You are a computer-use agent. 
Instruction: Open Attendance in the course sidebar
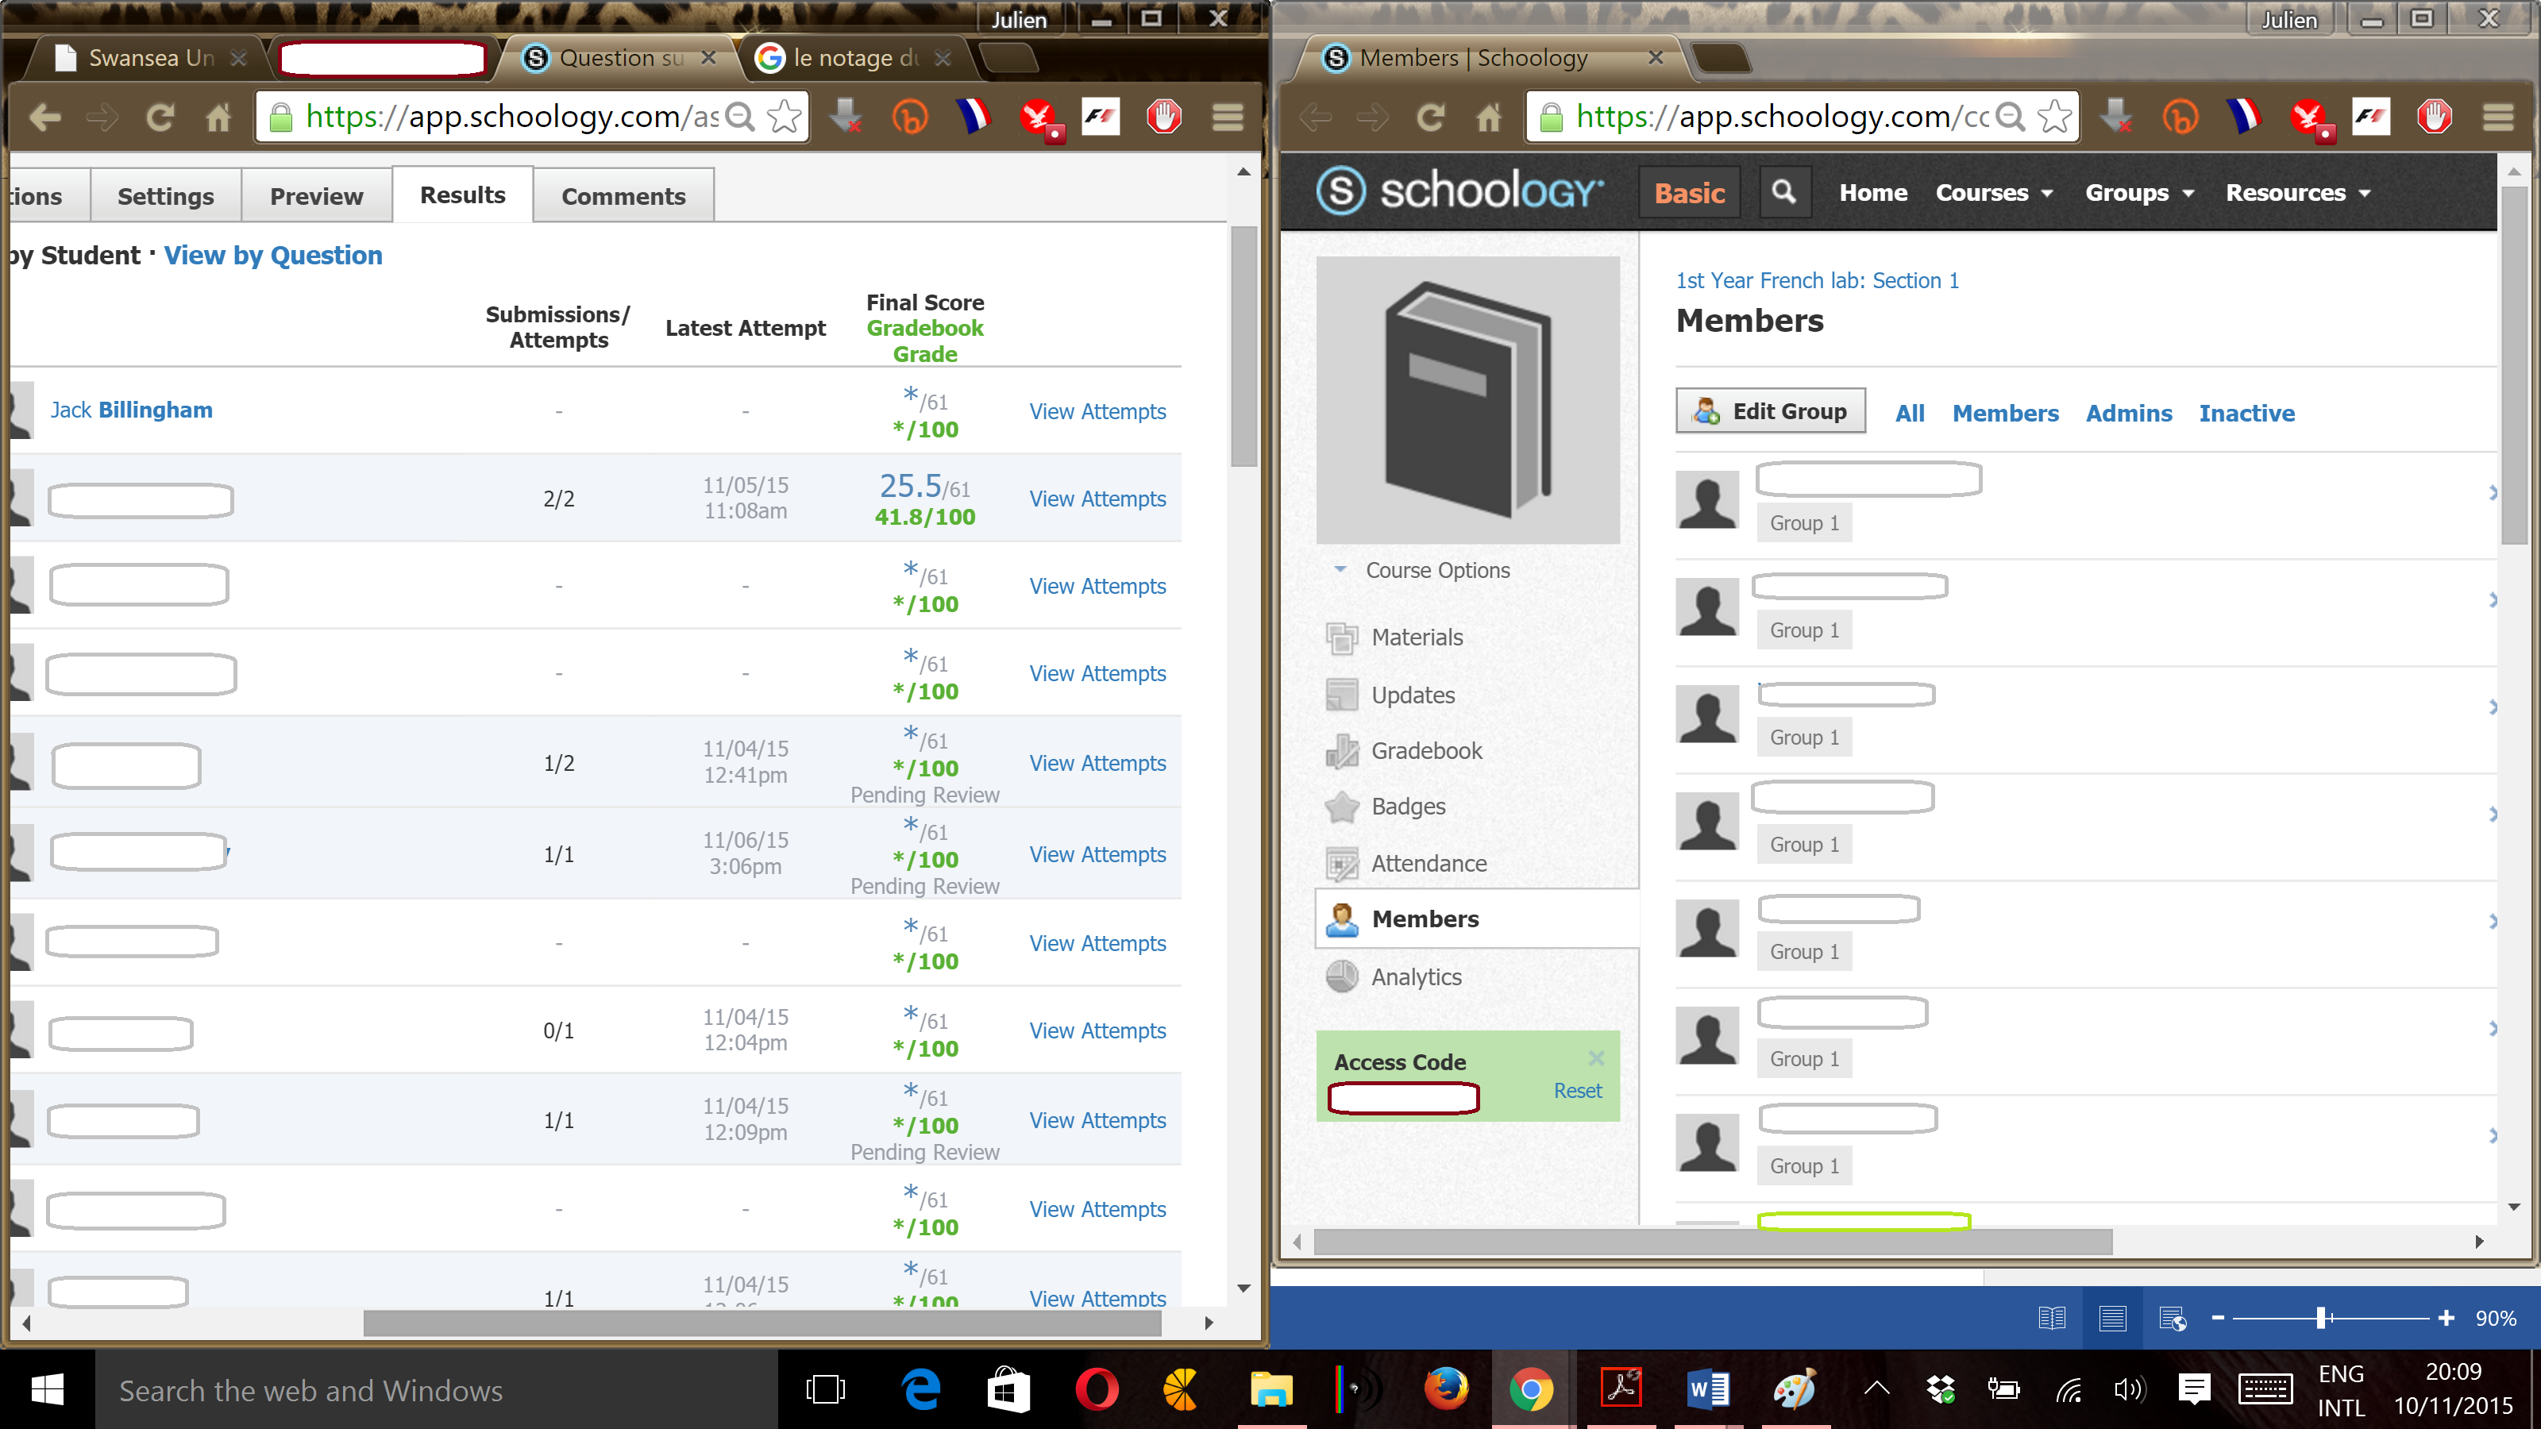(x=1428, y=863)
